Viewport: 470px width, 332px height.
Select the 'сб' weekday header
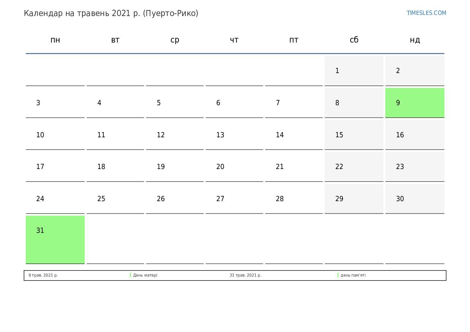pyautogui.click(x=354, y=40)
